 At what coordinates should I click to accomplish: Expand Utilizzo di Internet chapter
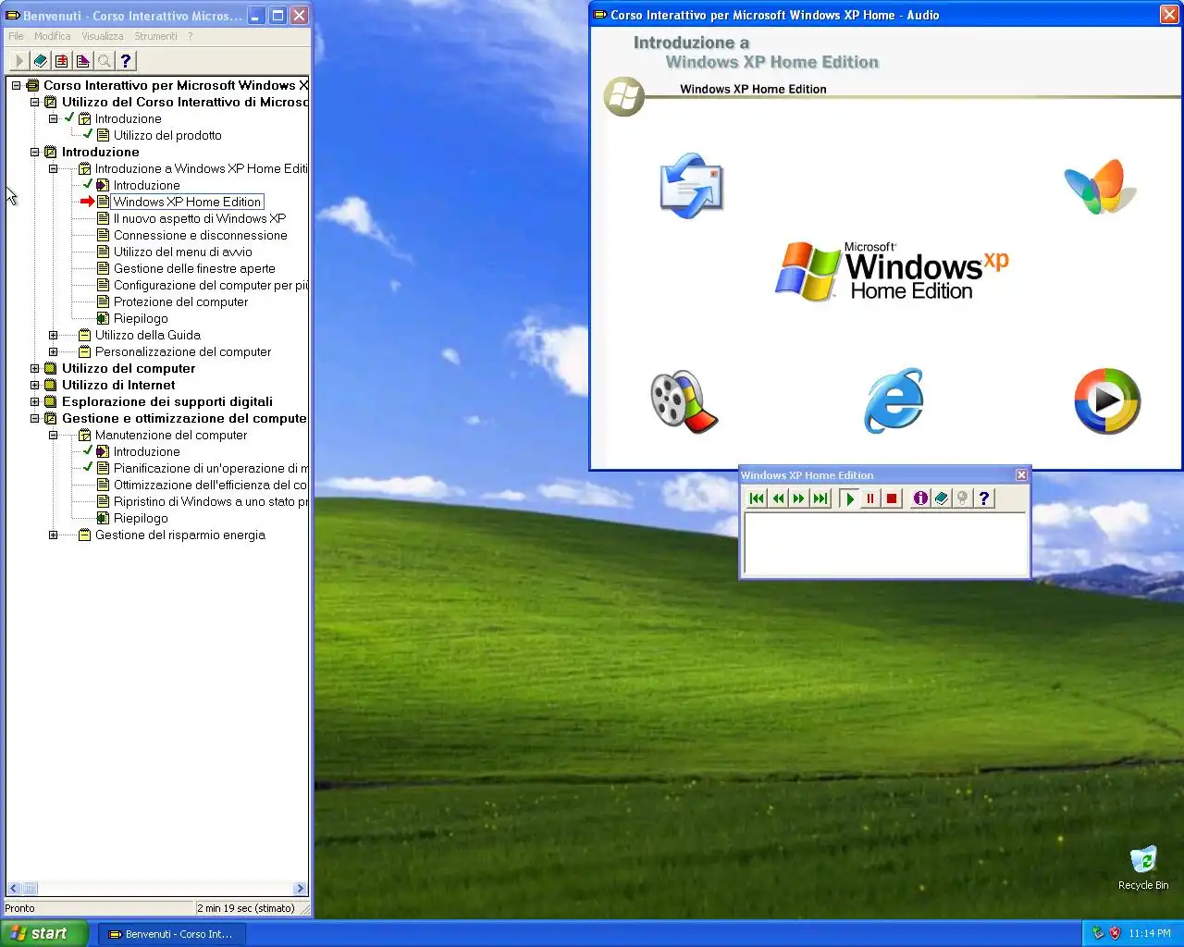34,385
